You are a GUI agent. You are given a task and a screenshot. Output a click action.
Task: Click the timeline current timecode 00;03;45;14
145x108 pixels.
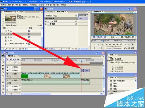[x=12, y=59]
